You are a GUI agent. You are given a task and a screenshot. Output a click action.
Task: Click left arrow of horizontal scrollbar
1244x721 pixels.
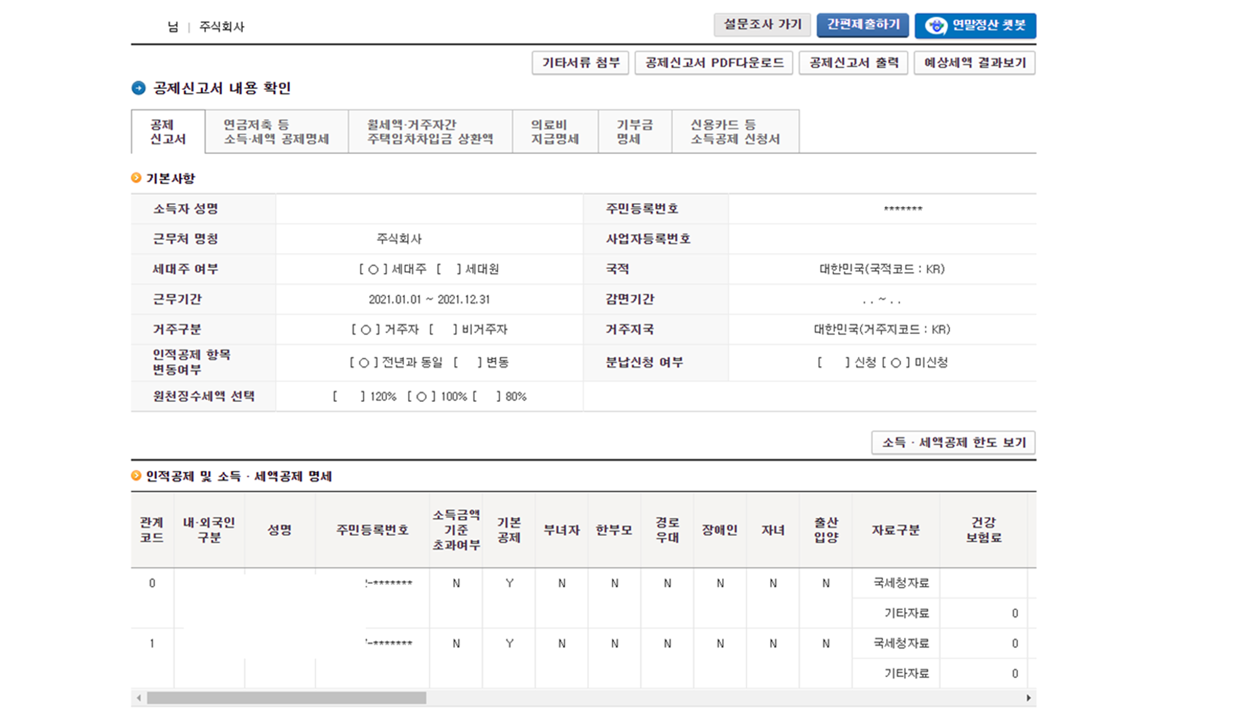click(x=139, y=698)
